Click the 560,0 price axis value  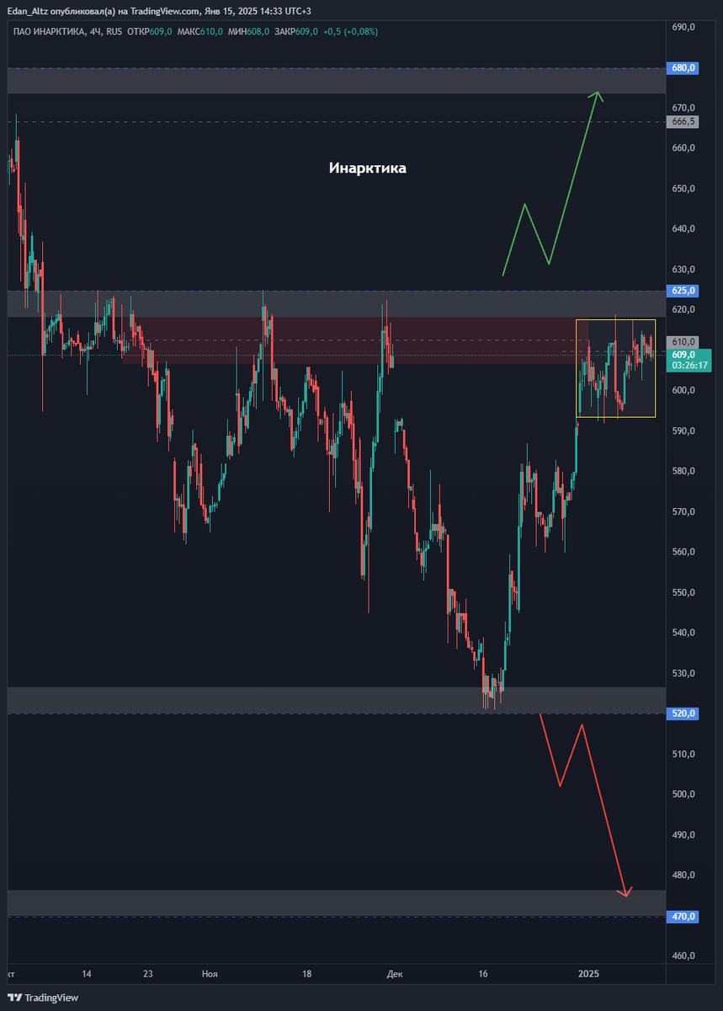(683, 553)
